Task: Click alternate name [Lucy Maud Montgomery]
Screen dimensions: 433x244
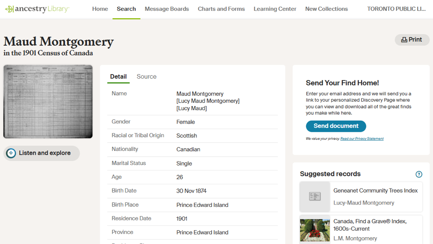Action: tap(208, 101)
